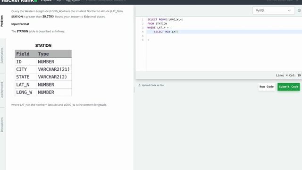
Task: Click the Input Format heading
Action: (x=20, y=24)
